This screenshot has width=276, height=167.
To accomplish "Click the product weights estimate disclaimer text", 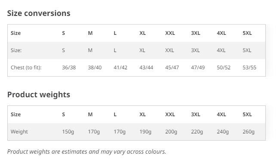I will coord(86,152).
